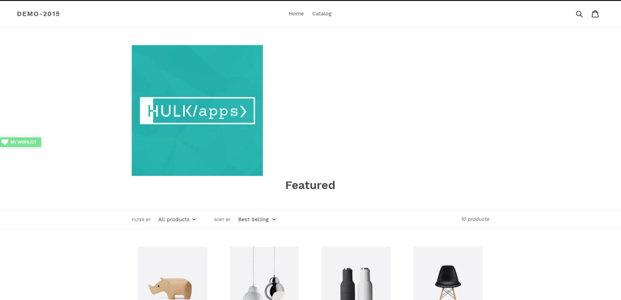Image resolution: width=621 pixels, height=300 pixels.
Task: Expand the All products filter dropdown
Action: click(177, 220)
